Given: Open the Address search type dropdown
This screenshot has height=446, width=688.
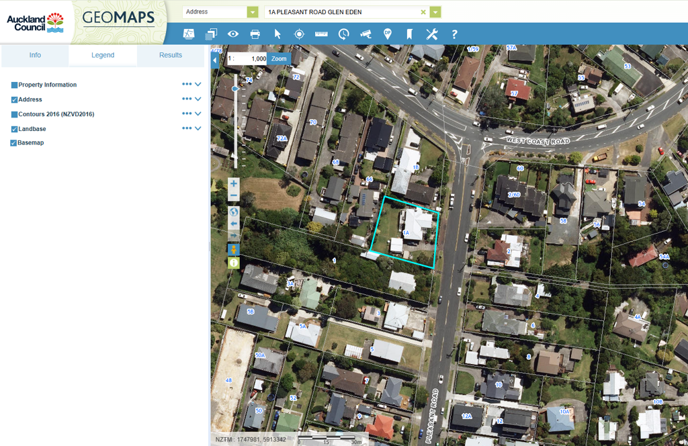Looking at the screenshot, I should click(253, 11).
